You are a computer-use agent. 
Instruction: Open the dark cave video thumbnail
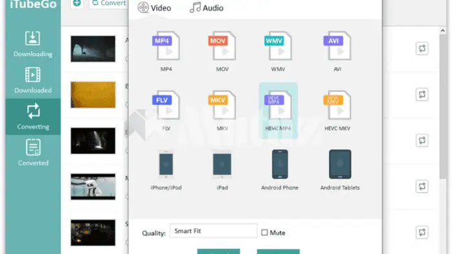tap(93, 49)
